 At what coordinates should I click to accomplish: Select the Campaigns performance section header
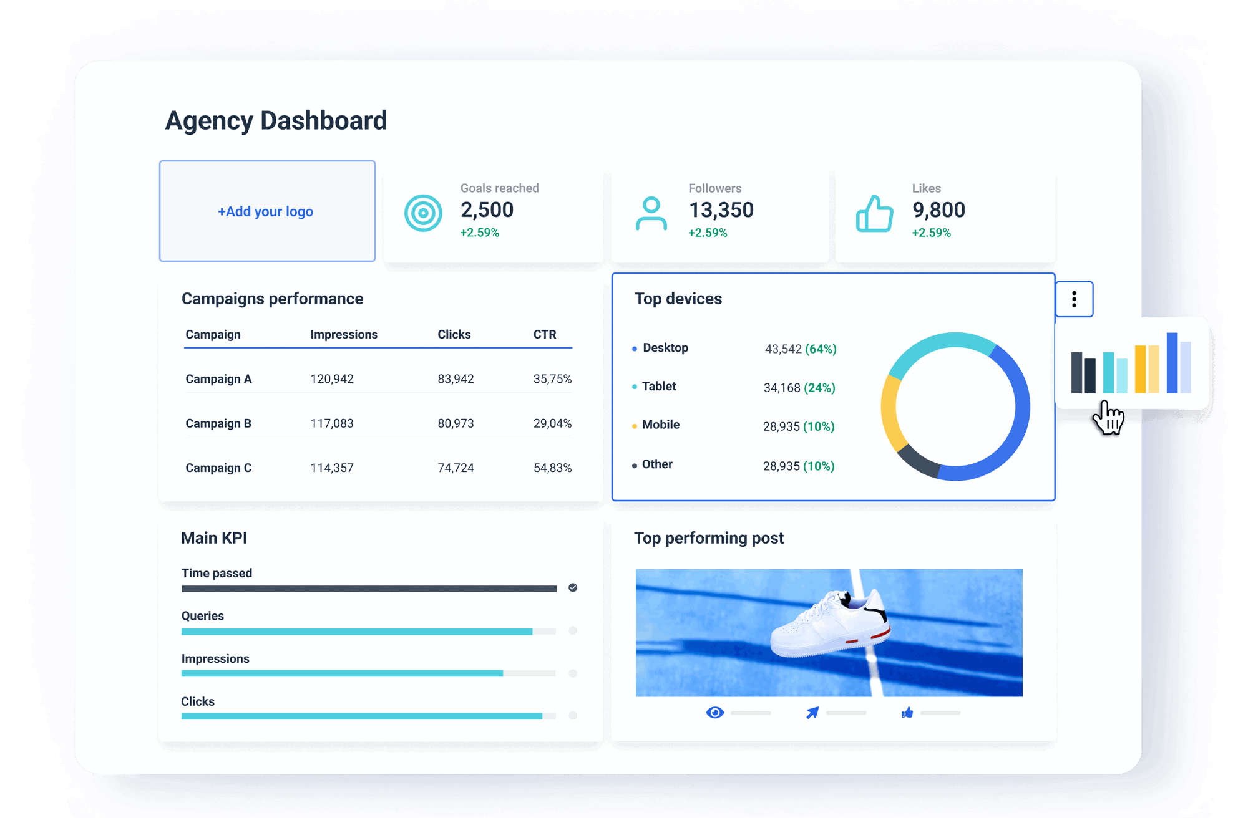[272, 299]
